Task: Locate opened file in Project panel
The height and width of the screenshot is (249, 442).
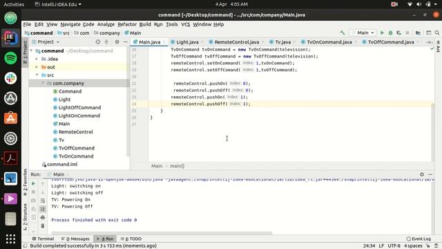Action: [x=98, y=41]
